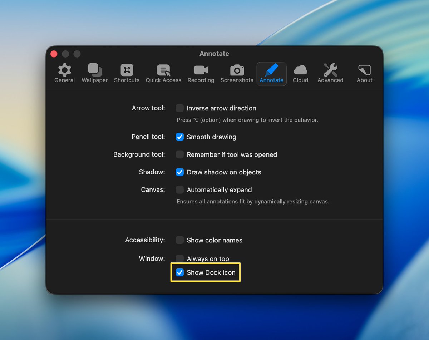
Task: Click the Window: label
Action: coord(152,258)
